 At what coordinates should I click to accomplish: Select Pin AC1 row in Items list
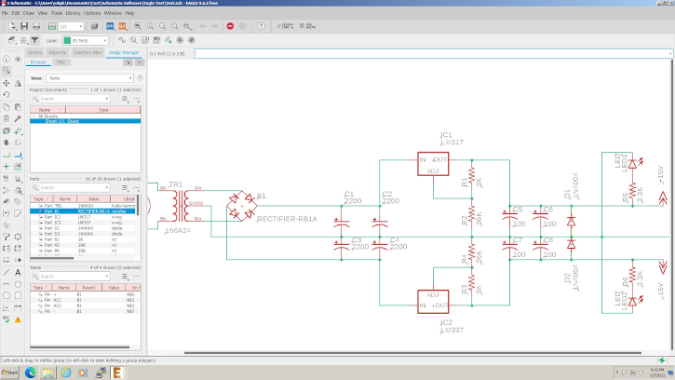tap(86, 300)
